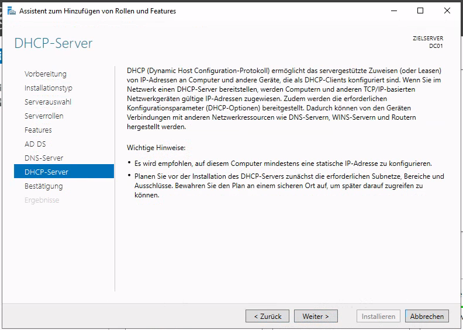Click the 'Wichtige Hinweise:' text

pyautogui.click(x=156, y=148)
